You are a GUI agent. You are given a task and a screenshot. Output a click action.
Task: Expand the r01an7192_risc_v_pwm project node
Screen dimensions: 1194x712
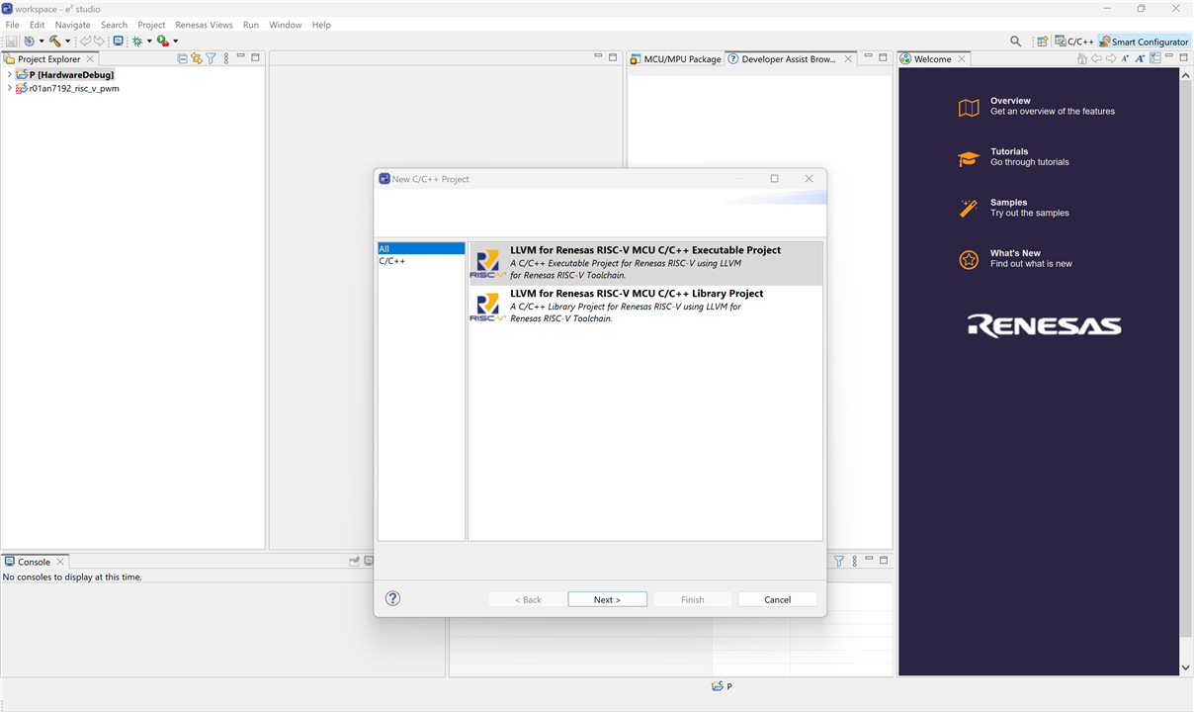tap(10, 89)
